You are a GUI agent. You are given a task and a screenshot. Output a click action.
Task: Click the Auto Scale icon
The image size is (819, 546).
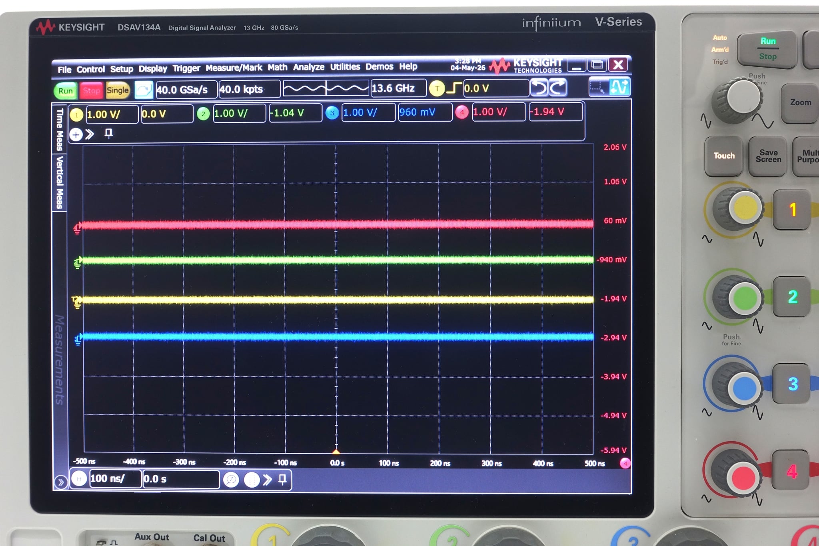(x=144, y=90)
